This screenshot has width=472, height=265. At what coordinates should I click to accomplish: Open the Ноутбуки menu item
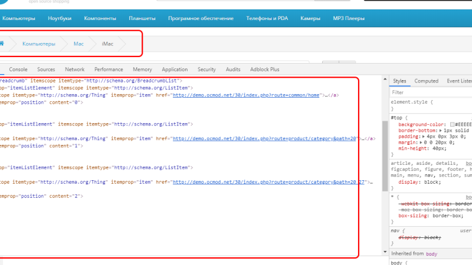pos(60,18)
